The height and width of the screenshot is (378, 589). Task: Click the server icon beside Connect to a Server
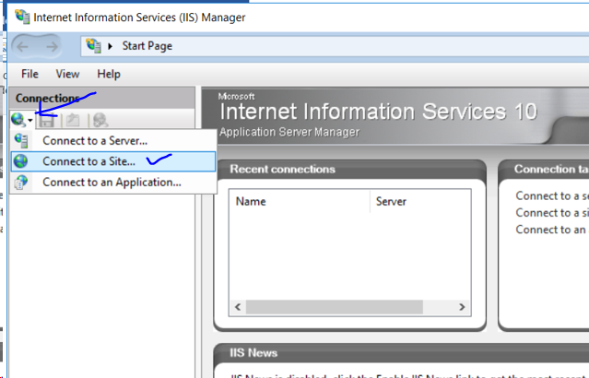click(x=21, y=140)
